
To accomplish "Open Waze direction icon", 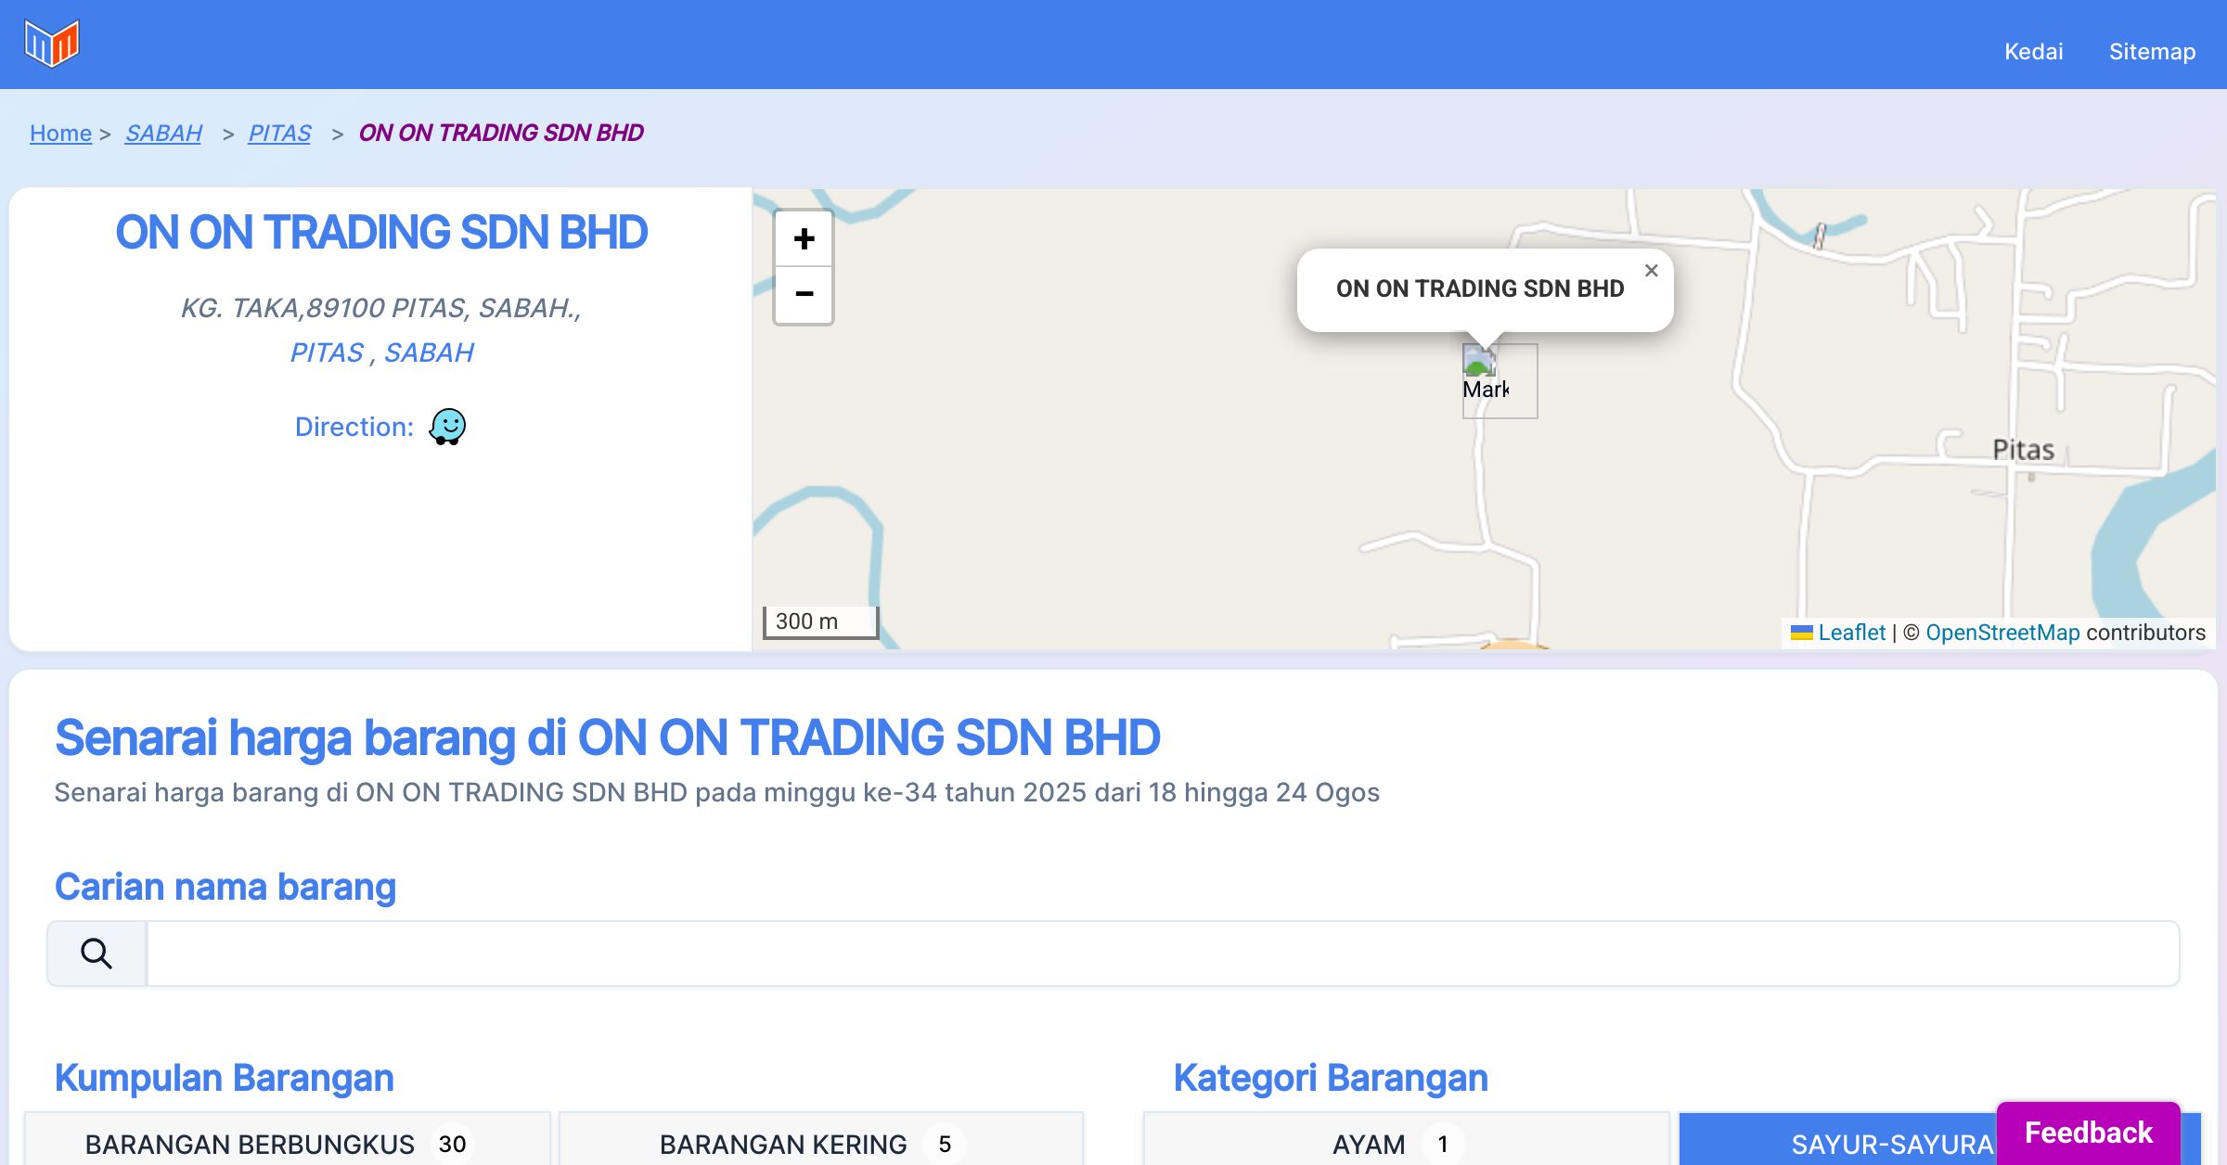I will tap(447, 427).
